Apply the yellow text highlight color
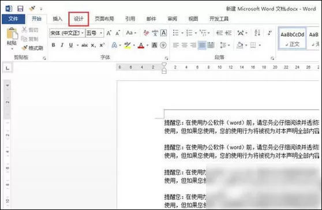The width and height of the screenshot is (322, 210). coord(128,45)
